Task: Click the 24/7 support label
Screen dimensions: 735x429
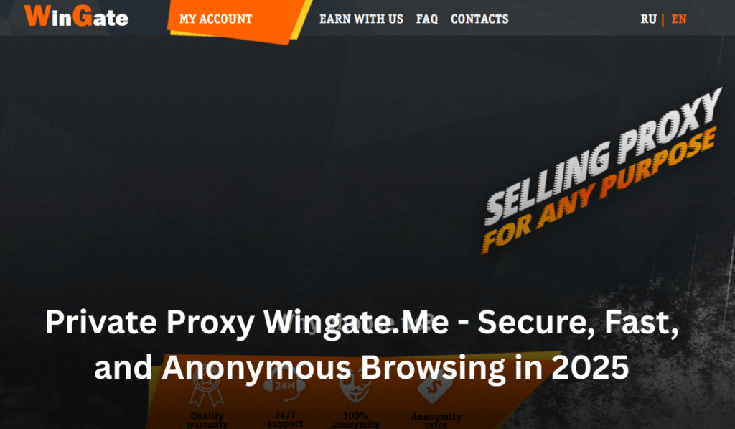Action: click(x=285, y=420)
